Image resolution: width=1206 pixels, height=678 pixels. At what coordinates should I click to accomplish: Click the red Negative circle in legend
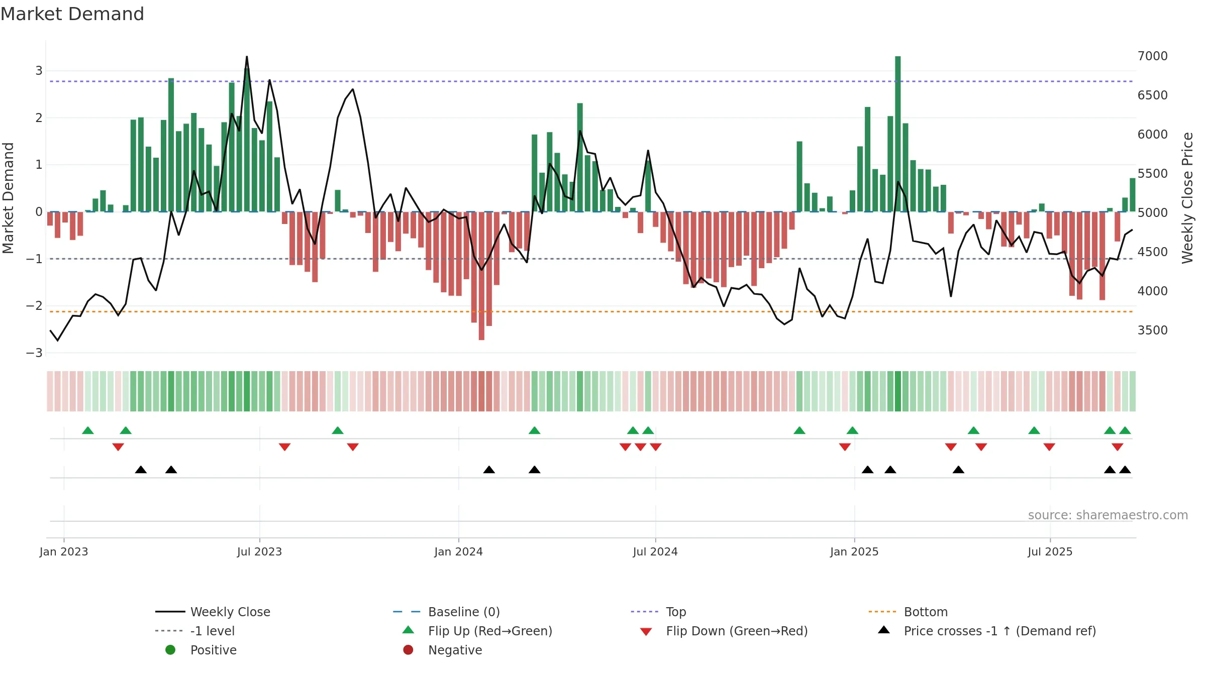click(x=408, y=650)
